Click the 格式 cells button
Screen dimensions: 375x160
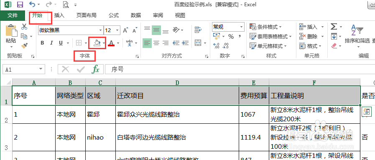coord(311,46)
